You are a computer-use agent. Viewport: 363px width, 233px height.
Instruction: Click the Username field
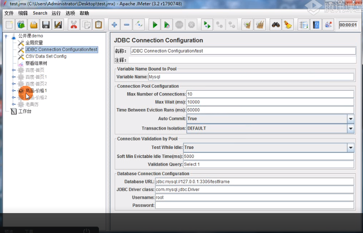[x=255, y=197]
